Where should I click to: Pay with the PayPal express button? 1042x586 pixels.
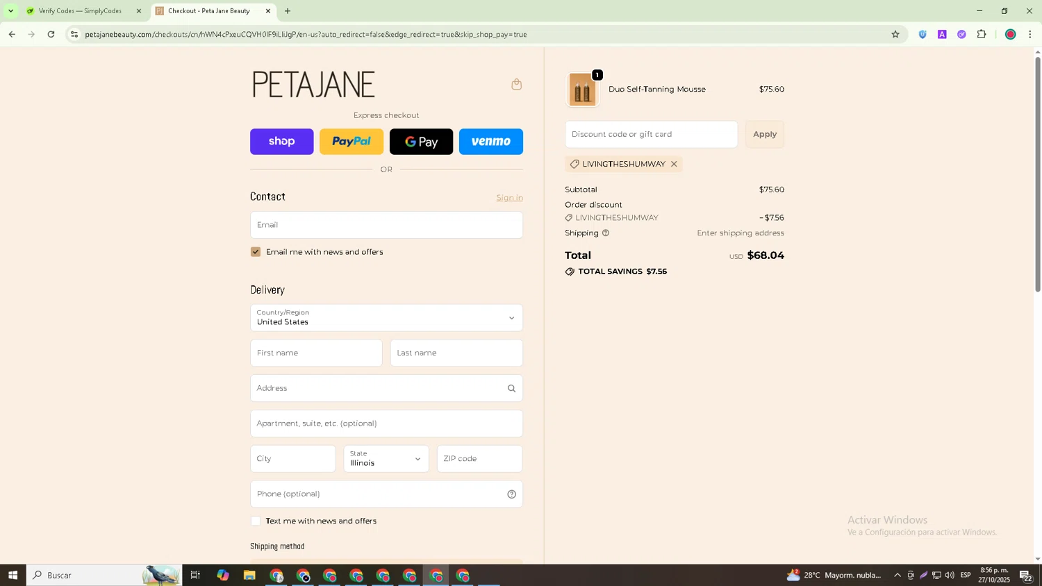click(352, 142)
